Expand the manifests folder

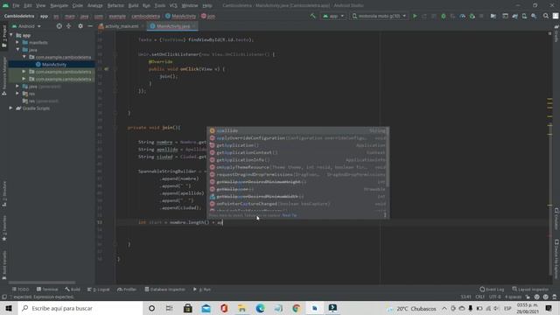(x=17, y=43)
